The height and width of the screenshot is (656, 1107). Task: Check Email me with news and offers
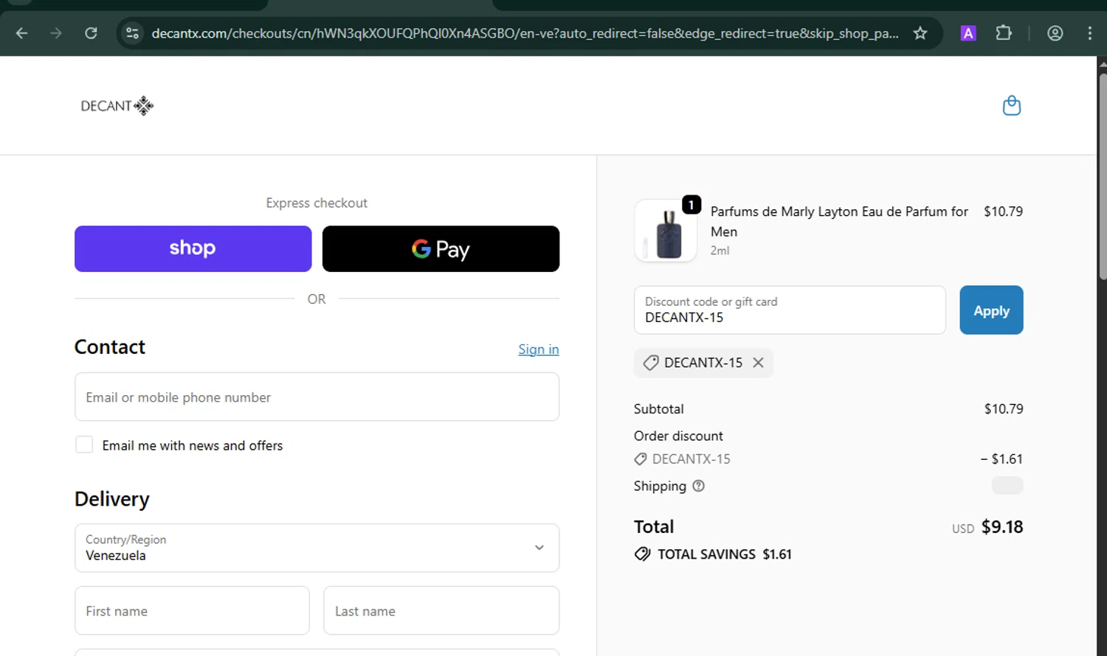point(84,444)
